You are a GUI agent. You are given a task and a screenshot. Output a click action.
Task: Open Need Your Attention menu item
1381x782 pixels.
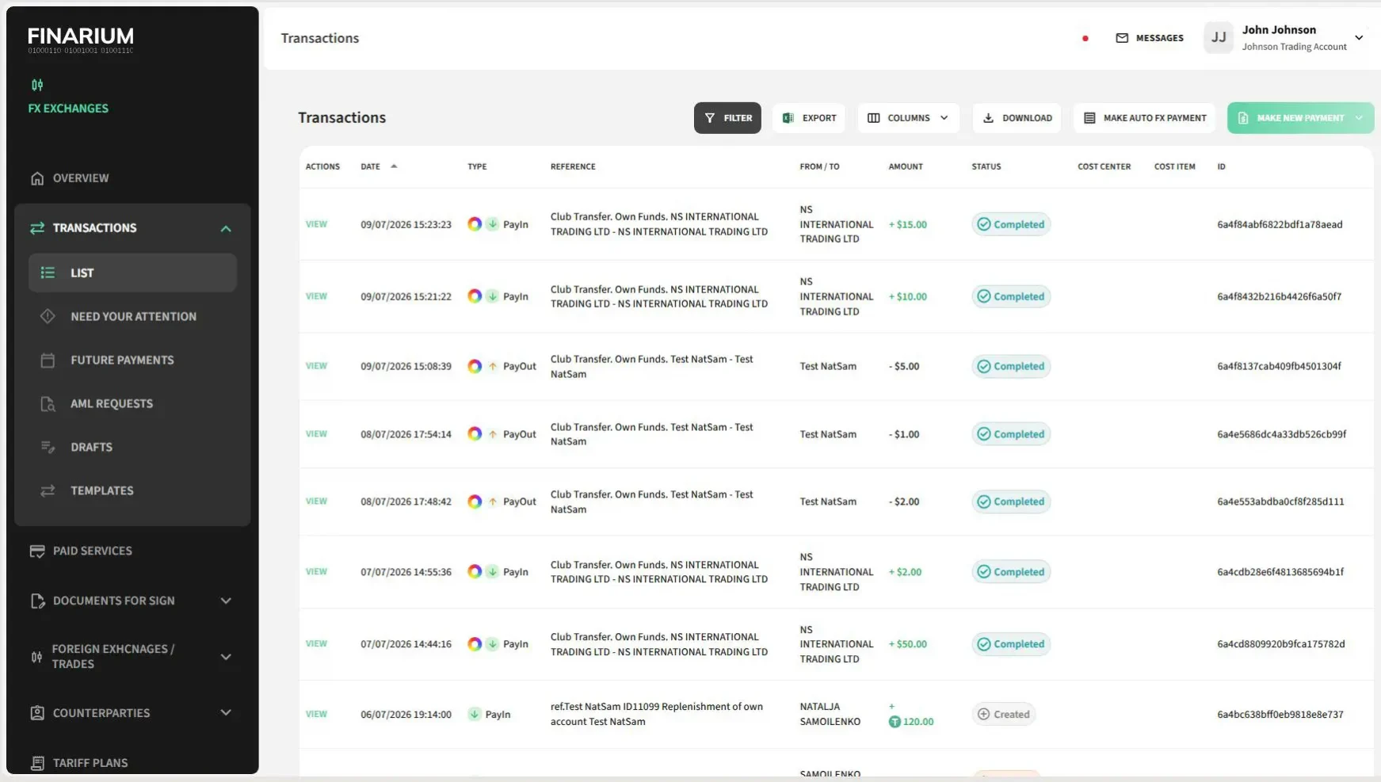[132, 316]
